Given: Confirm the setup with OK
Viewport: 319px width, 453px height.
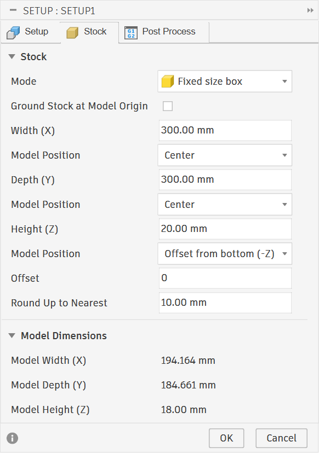Looking at the screenshot, I should coord(226,438).
